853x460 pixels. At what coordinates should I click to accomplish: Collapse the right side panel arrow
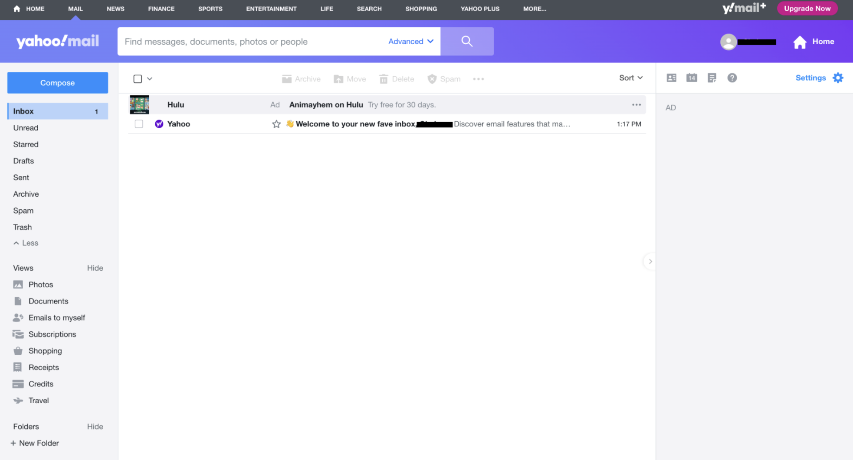[650, 262]
